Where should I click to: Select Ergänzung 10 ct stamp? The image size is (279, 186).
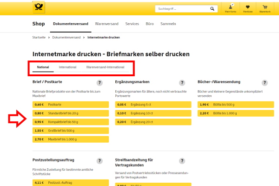pyautogui.click(x=153, y=113)
